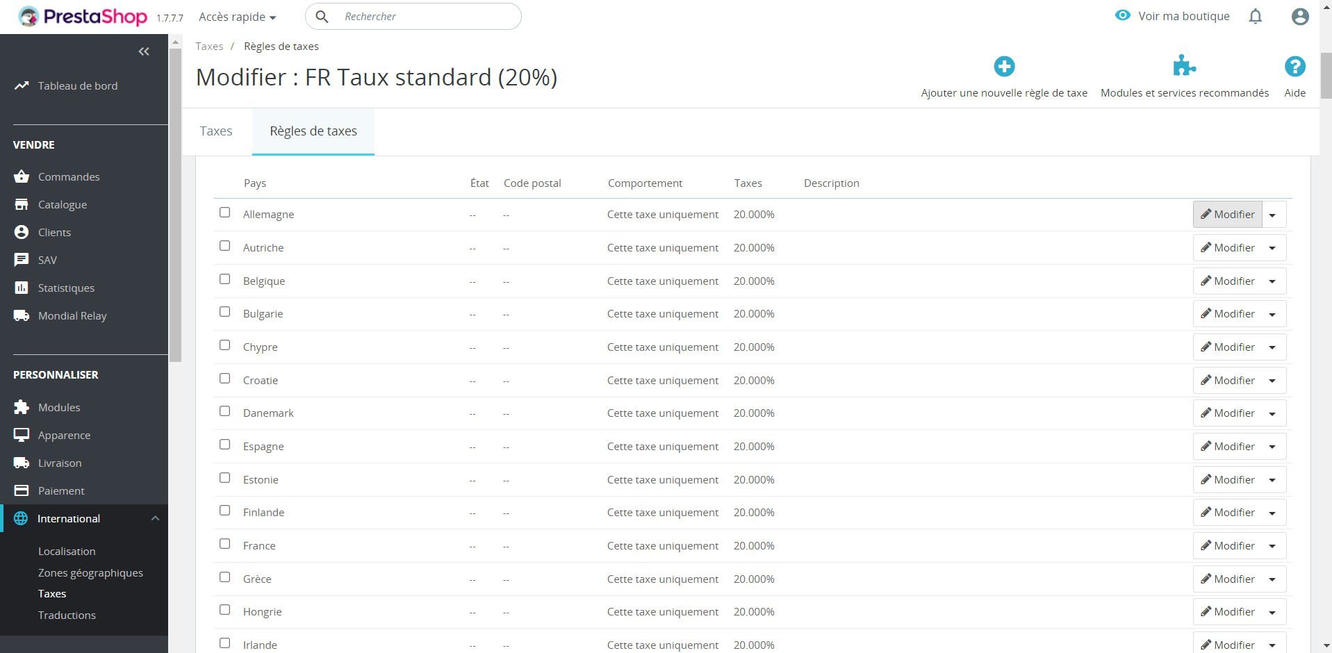Open Zones géographiques submenu item

[x=90, y=572]
